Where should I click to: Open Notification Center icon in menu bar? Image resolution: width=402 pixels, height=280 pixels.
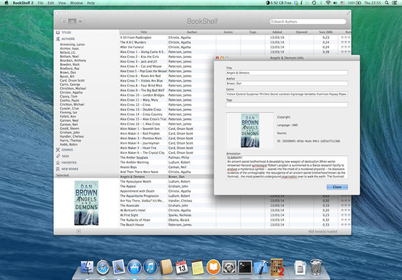pyautogui.click(x=395, y=3)
